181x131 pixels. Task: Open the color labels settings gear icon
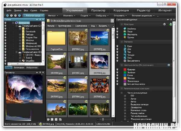(169, 65)
